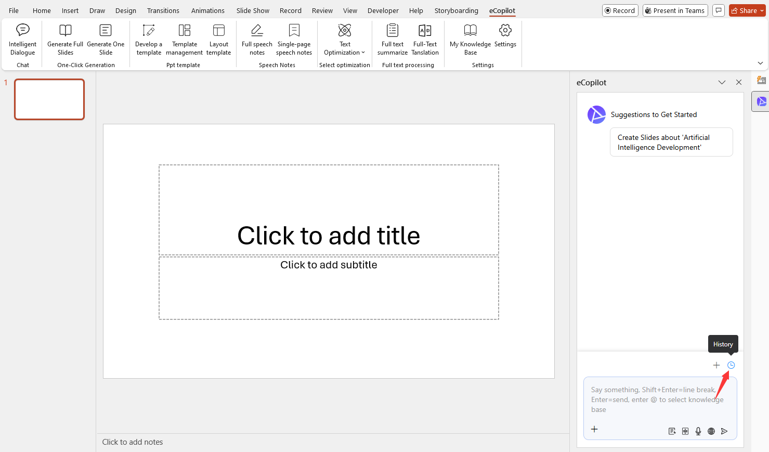769x452 pixels.
Task: Open the Slide Show tab
Action: [253, 10]
